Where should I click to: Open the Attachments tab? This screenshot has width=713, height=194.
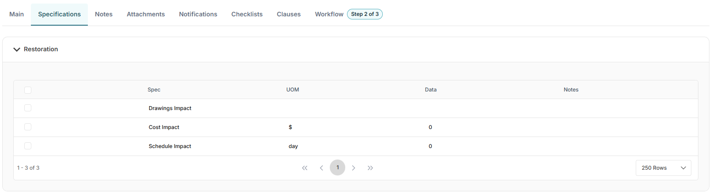(x=146, y=14)
